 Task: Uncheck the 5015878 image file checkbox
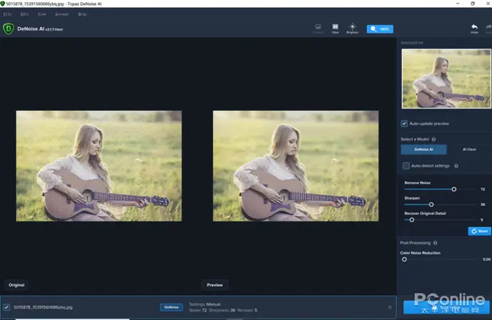pyautogui.click(x=6, y=307)
